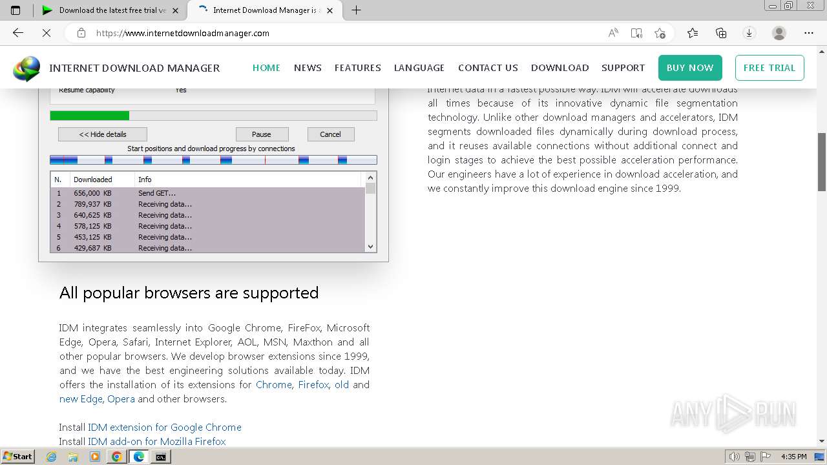Click Cancel in the download dialog image
827x465 pixels.
point(330,134)
